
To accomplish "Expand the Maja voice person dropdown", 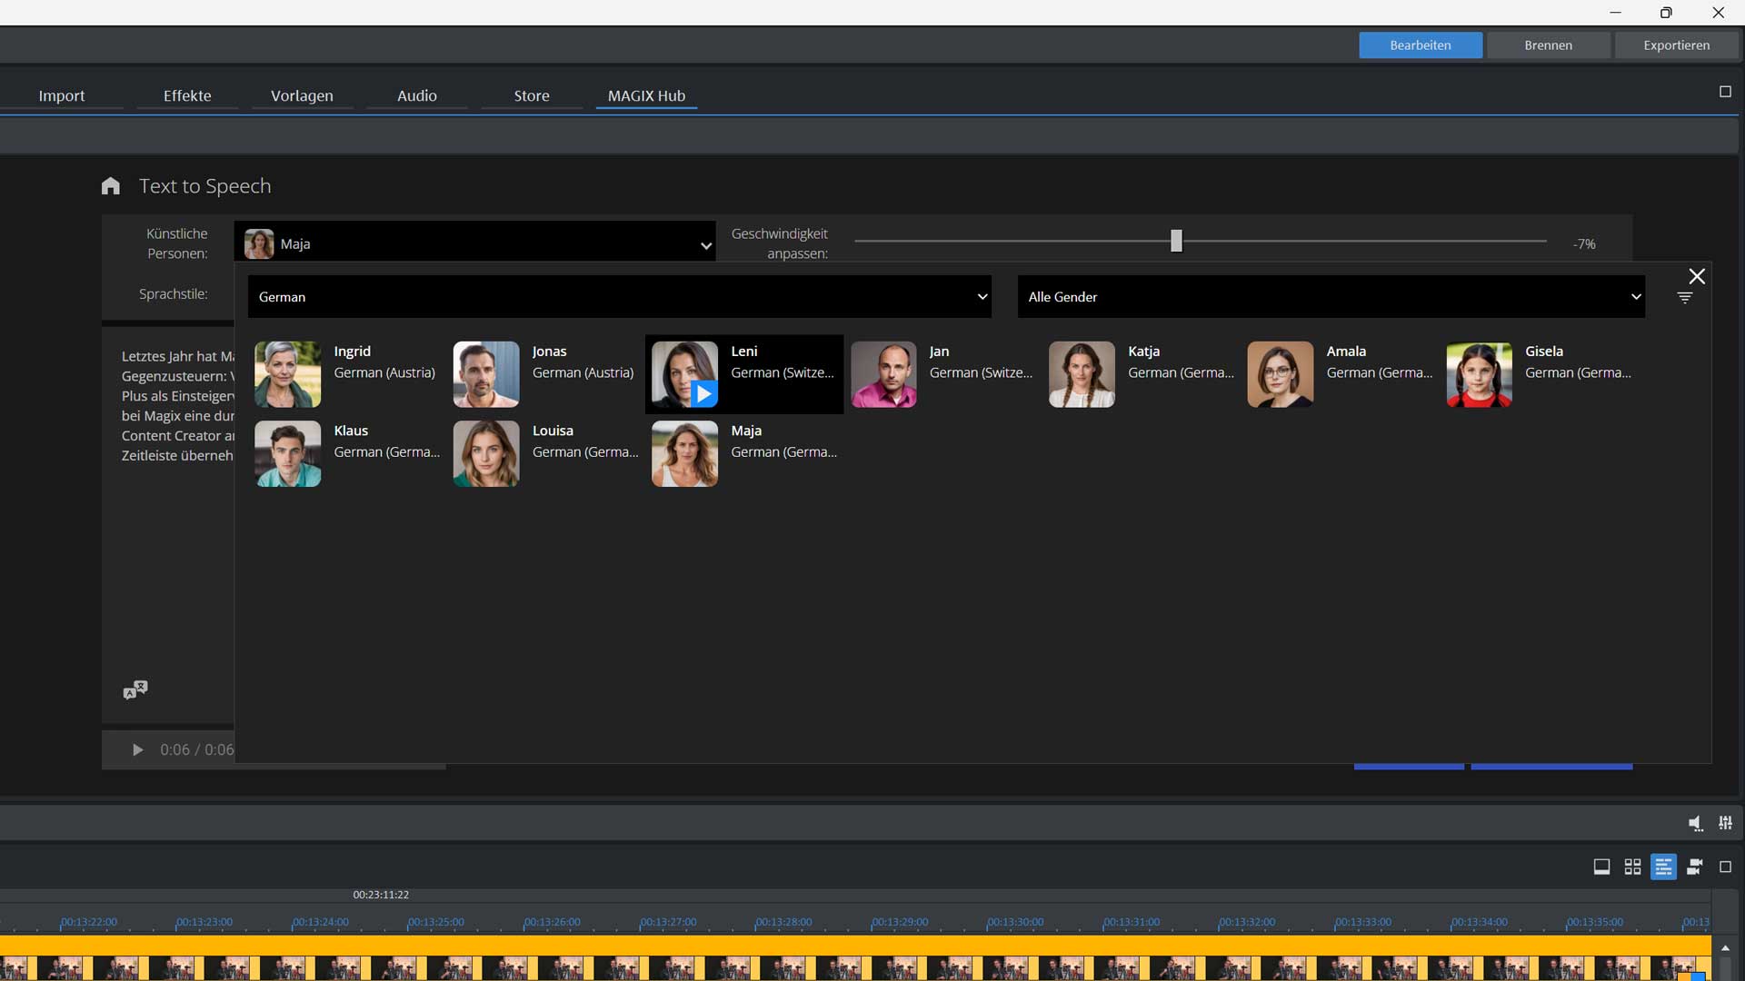I will 475,243.
